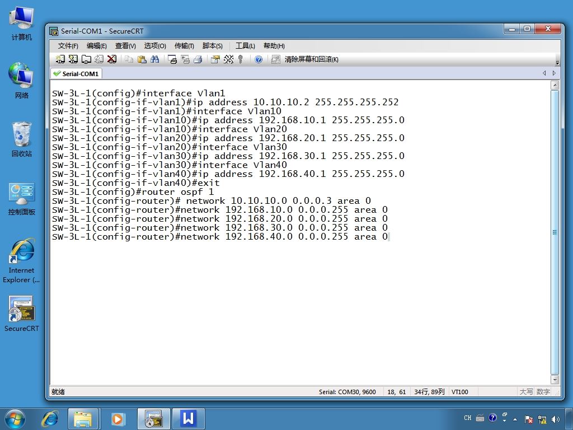
Task: Click the Internet Explorer taskbar icon
Action: click(50, 419)
